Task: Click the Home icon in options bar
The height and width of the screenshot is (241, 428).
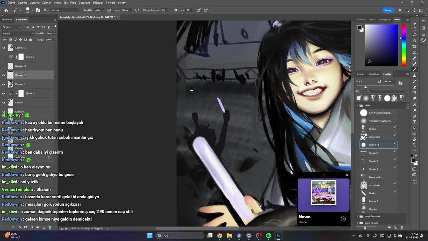Action: click(x=6, y=10)
